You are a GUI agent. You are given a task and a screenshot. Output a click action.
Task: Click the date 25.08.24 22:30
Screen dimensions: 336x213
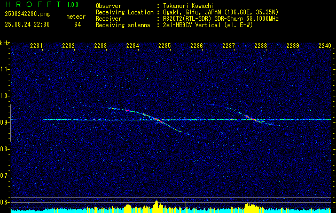click(27, 24)
